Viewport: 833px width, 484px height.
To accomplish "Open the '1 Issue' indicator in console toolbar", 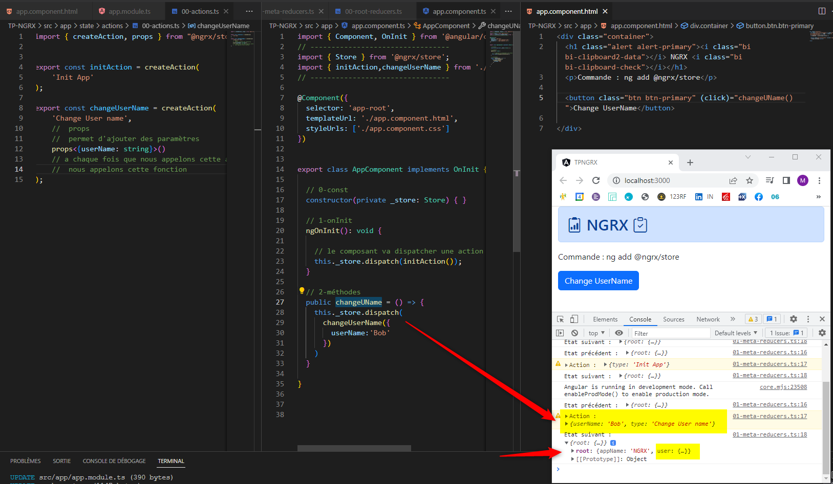I will coord(787,333).
